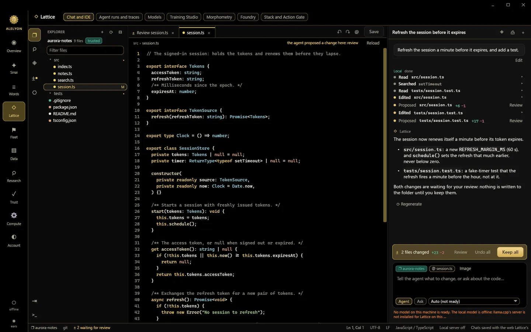The width and height of the screenshot is (531, 332).
Task: Click the Keep all button
Action: (510, 252)
